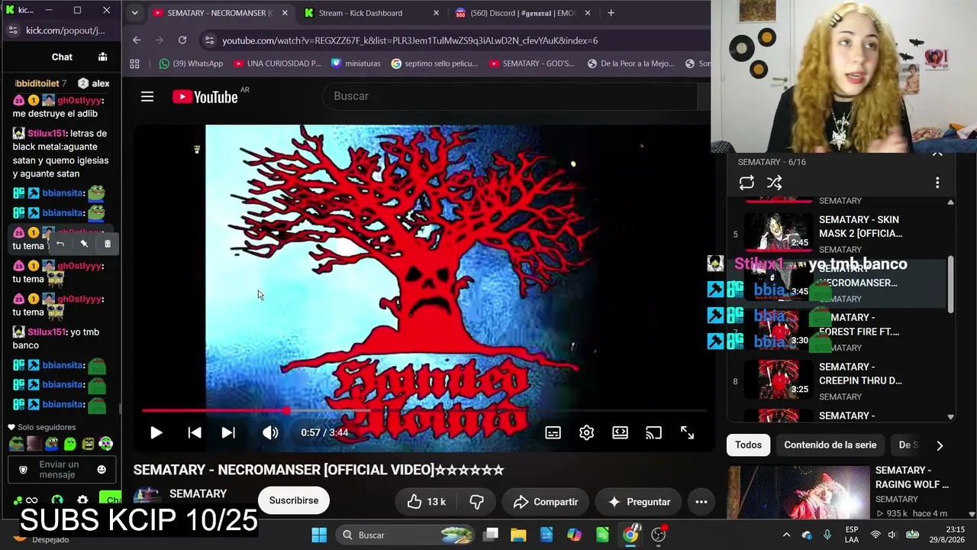
Task: Reply to highlighted Kick chat message
Action: click(x=60, y=244)
